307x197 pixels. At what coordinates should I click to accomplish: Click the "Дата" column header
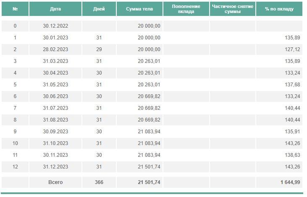[x=55, y=9]
